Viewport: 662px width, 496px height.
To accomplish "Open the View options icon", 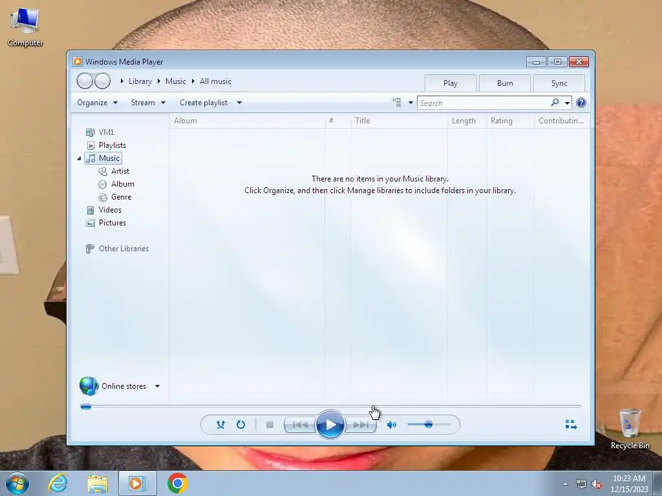I will click(x=396, y=103).
